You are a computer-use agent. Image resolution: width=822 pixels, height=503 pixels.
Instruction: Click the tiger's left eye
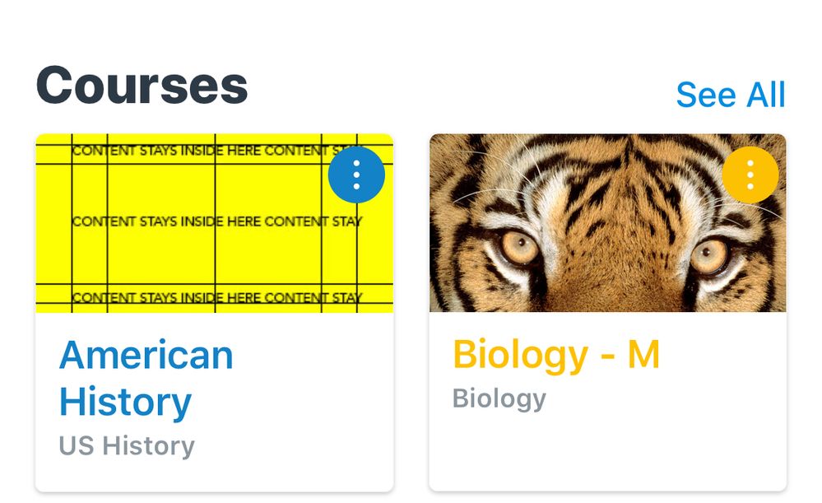[x=519, y=247]
